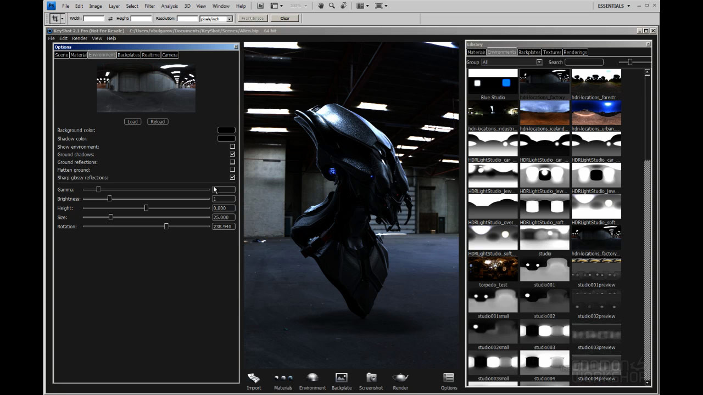Switch to the Scene tab in Options
The width and height of the screenshot is (703, 395).
pos(62,55)
